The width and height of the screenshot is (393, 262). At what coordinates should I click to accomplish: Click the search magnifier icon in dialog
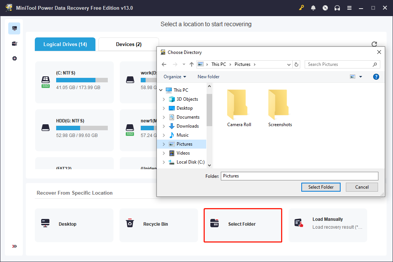[375, 64]
